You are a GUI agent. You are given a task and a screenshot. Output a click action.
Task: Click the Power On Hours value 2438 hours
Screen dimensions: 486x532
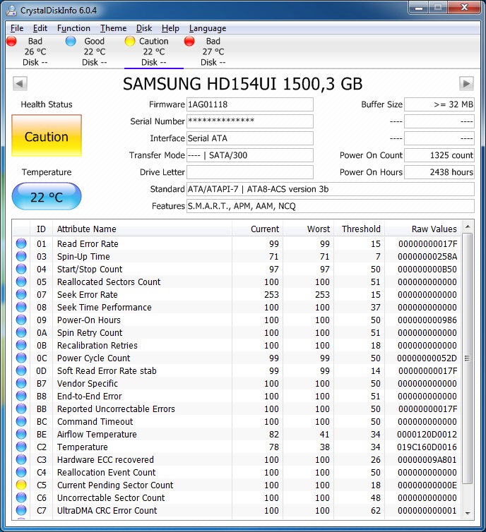tap(439, 172)
